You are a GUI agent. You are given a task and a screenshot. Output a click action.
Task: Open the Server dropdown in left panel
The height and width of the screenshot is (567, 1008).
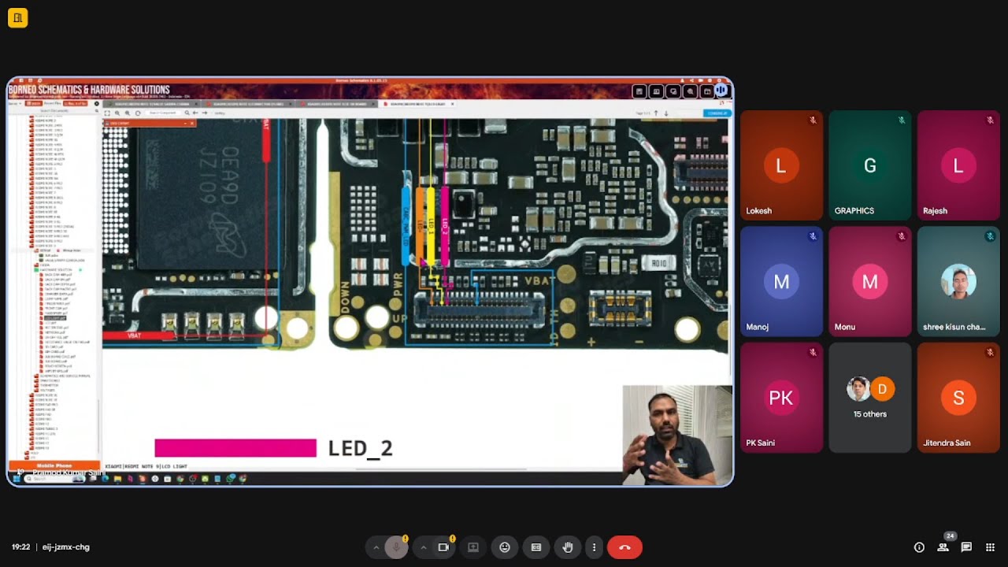[15, 104]
